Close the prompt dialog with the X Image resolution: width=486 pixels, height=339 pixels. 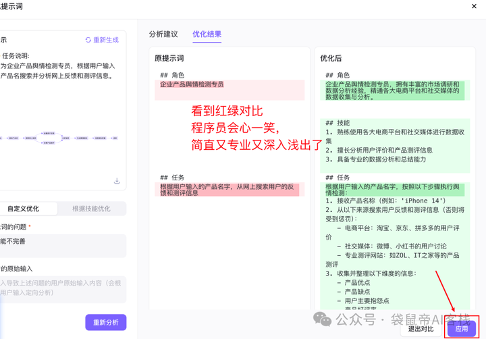click(474, 6)
